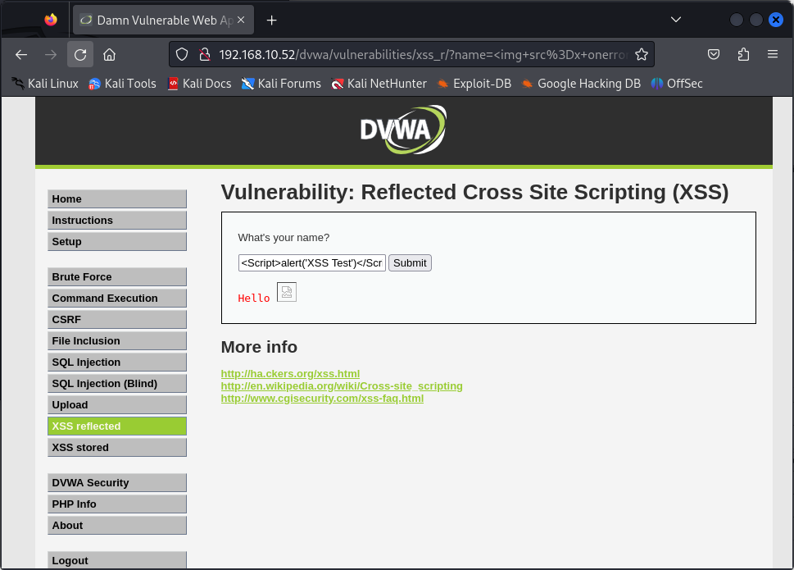The height and width of the screenshot is (570, 794).
Task: Open the XSS stored menu item
Action: pos(117,447)
